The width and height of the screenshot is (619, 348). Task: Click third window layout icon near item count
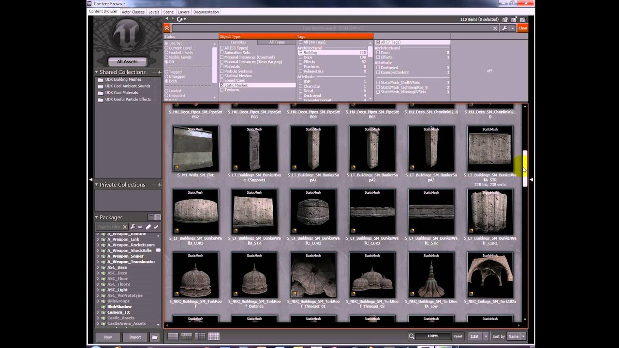tap(522, 20)
